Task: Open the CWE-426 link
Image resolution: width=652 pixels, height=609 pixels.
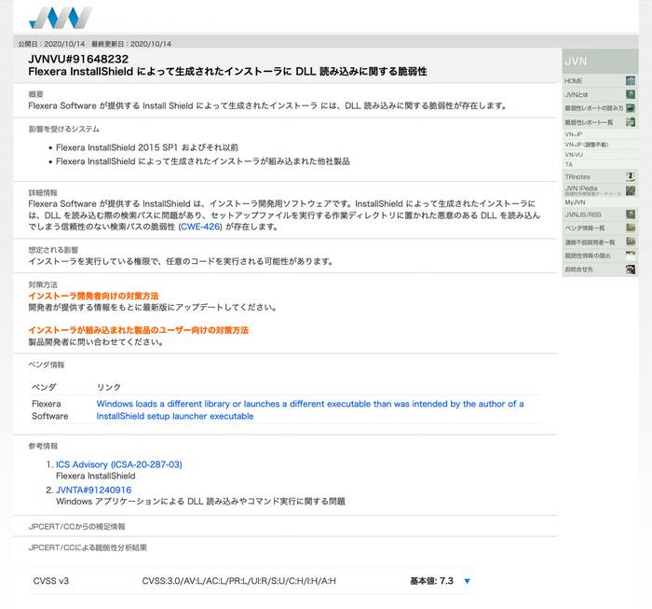Action: pos(200,227)
